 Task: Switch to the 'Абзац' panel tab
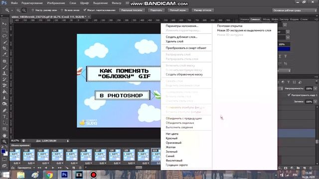pyautogui.click(x=266, y=19)
